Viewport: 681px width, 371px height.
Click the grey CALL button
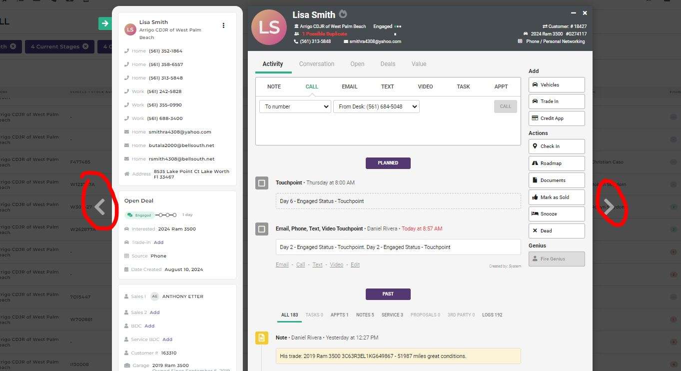(x=506, y=106)
